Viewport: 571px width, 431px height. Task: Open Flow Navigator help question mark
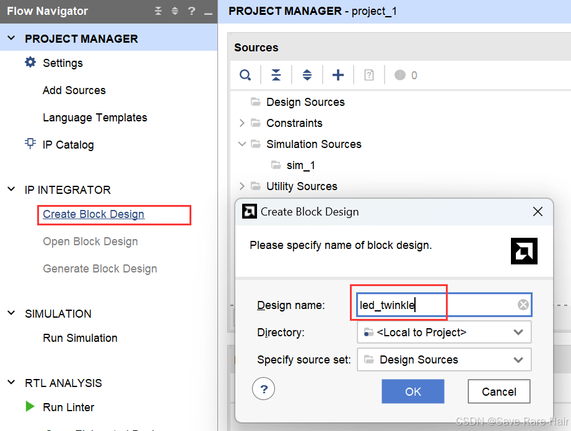pos(191,11)
